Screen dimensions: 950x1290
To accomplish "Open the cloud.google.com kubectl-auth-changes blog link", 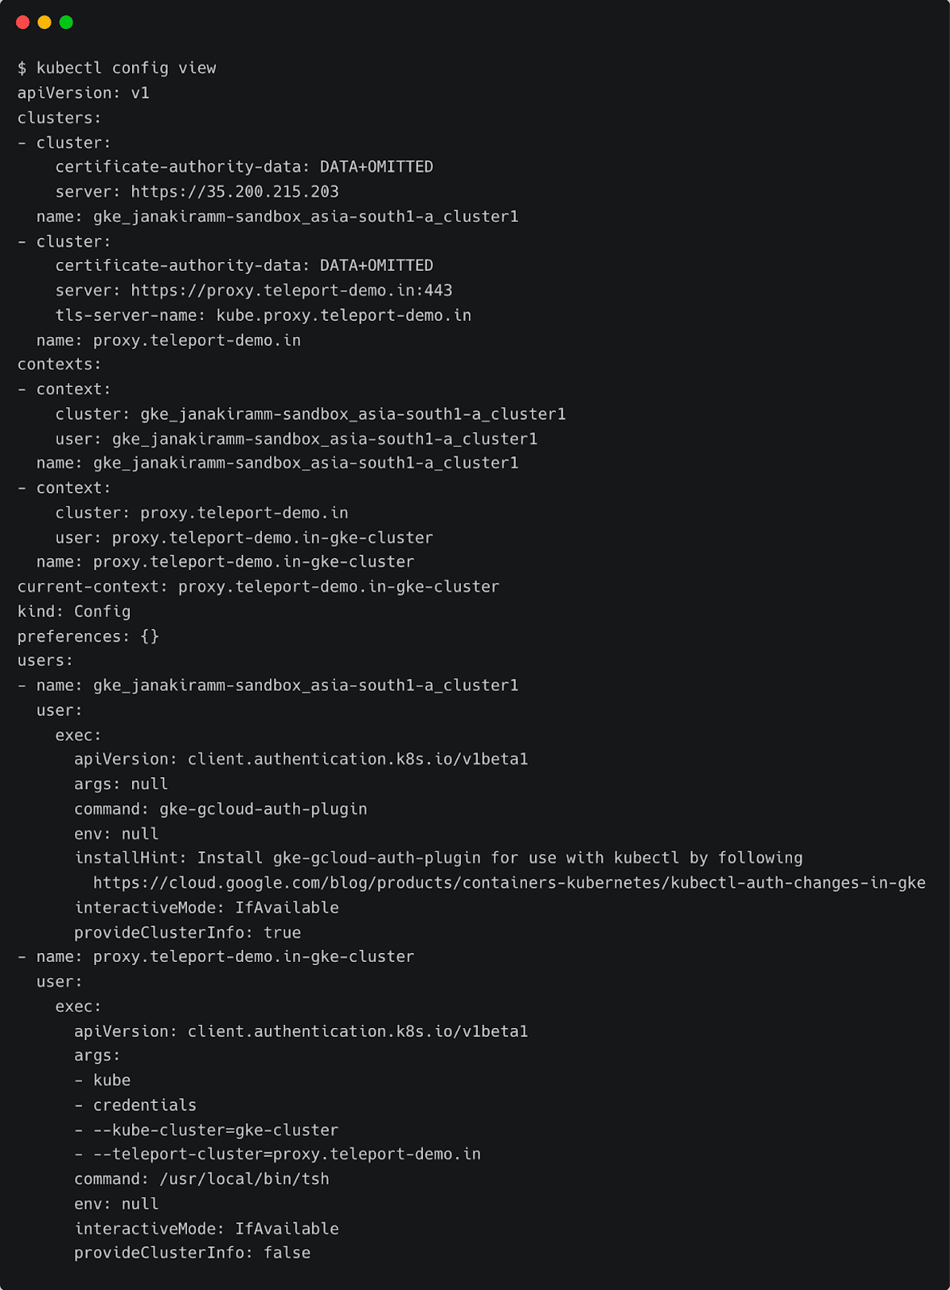I will coord(508,883).
